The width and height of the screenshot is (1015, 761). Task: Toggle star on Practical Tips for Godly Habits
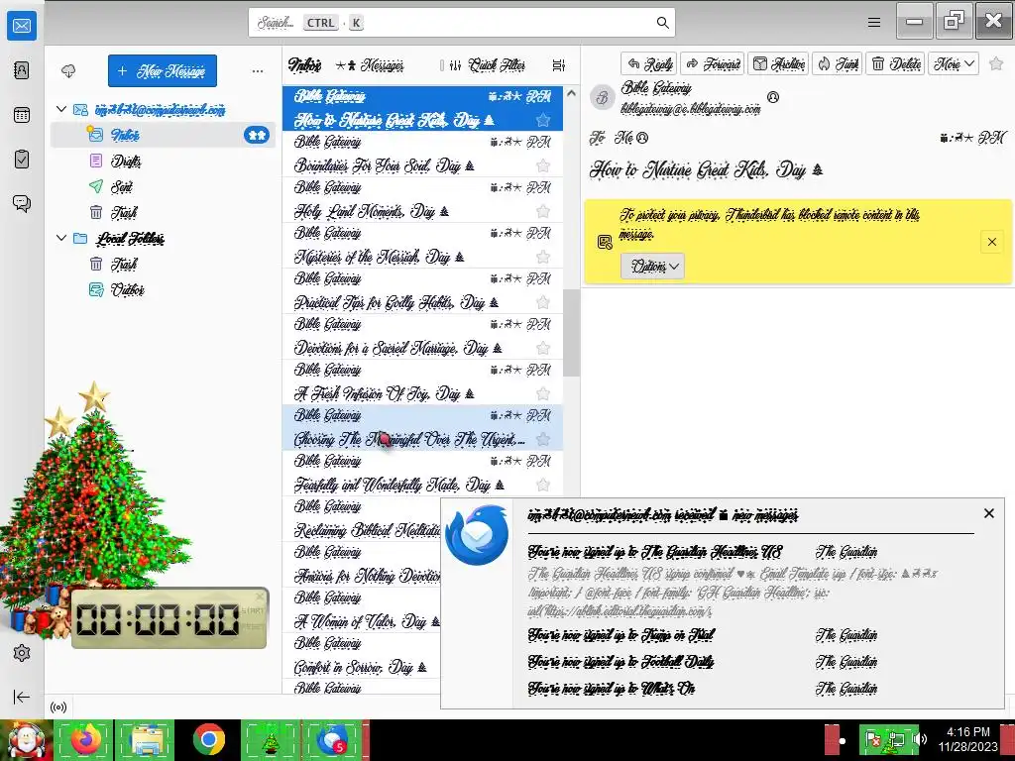tap(543, 302)
